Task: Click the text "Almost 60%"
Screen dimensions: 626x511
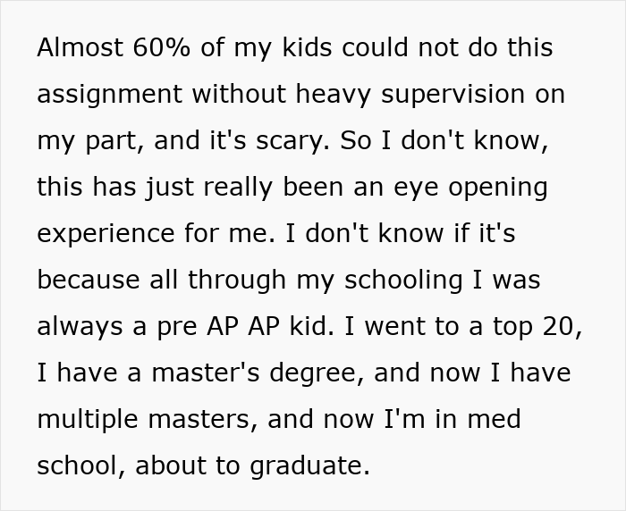Action: click(x=114, y=47)
